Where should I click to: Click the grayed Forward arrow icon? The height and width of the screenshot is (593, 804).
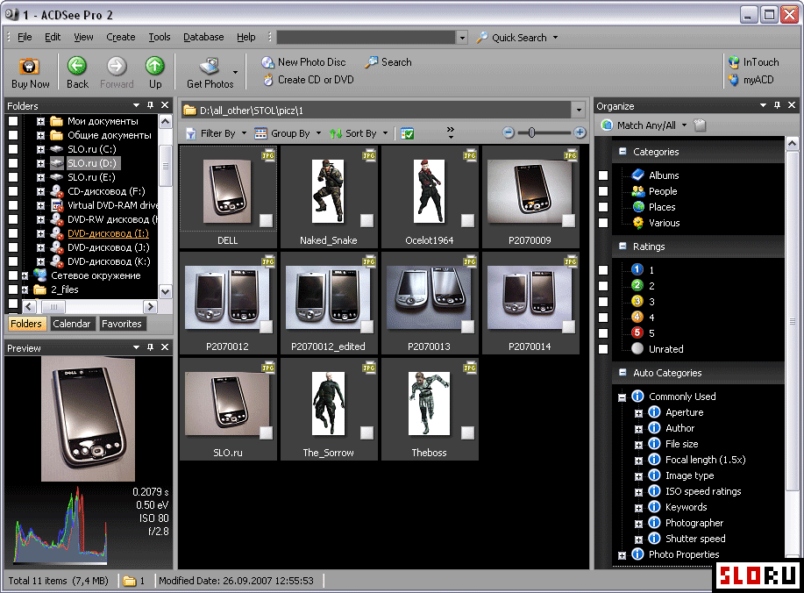[117, 66]
